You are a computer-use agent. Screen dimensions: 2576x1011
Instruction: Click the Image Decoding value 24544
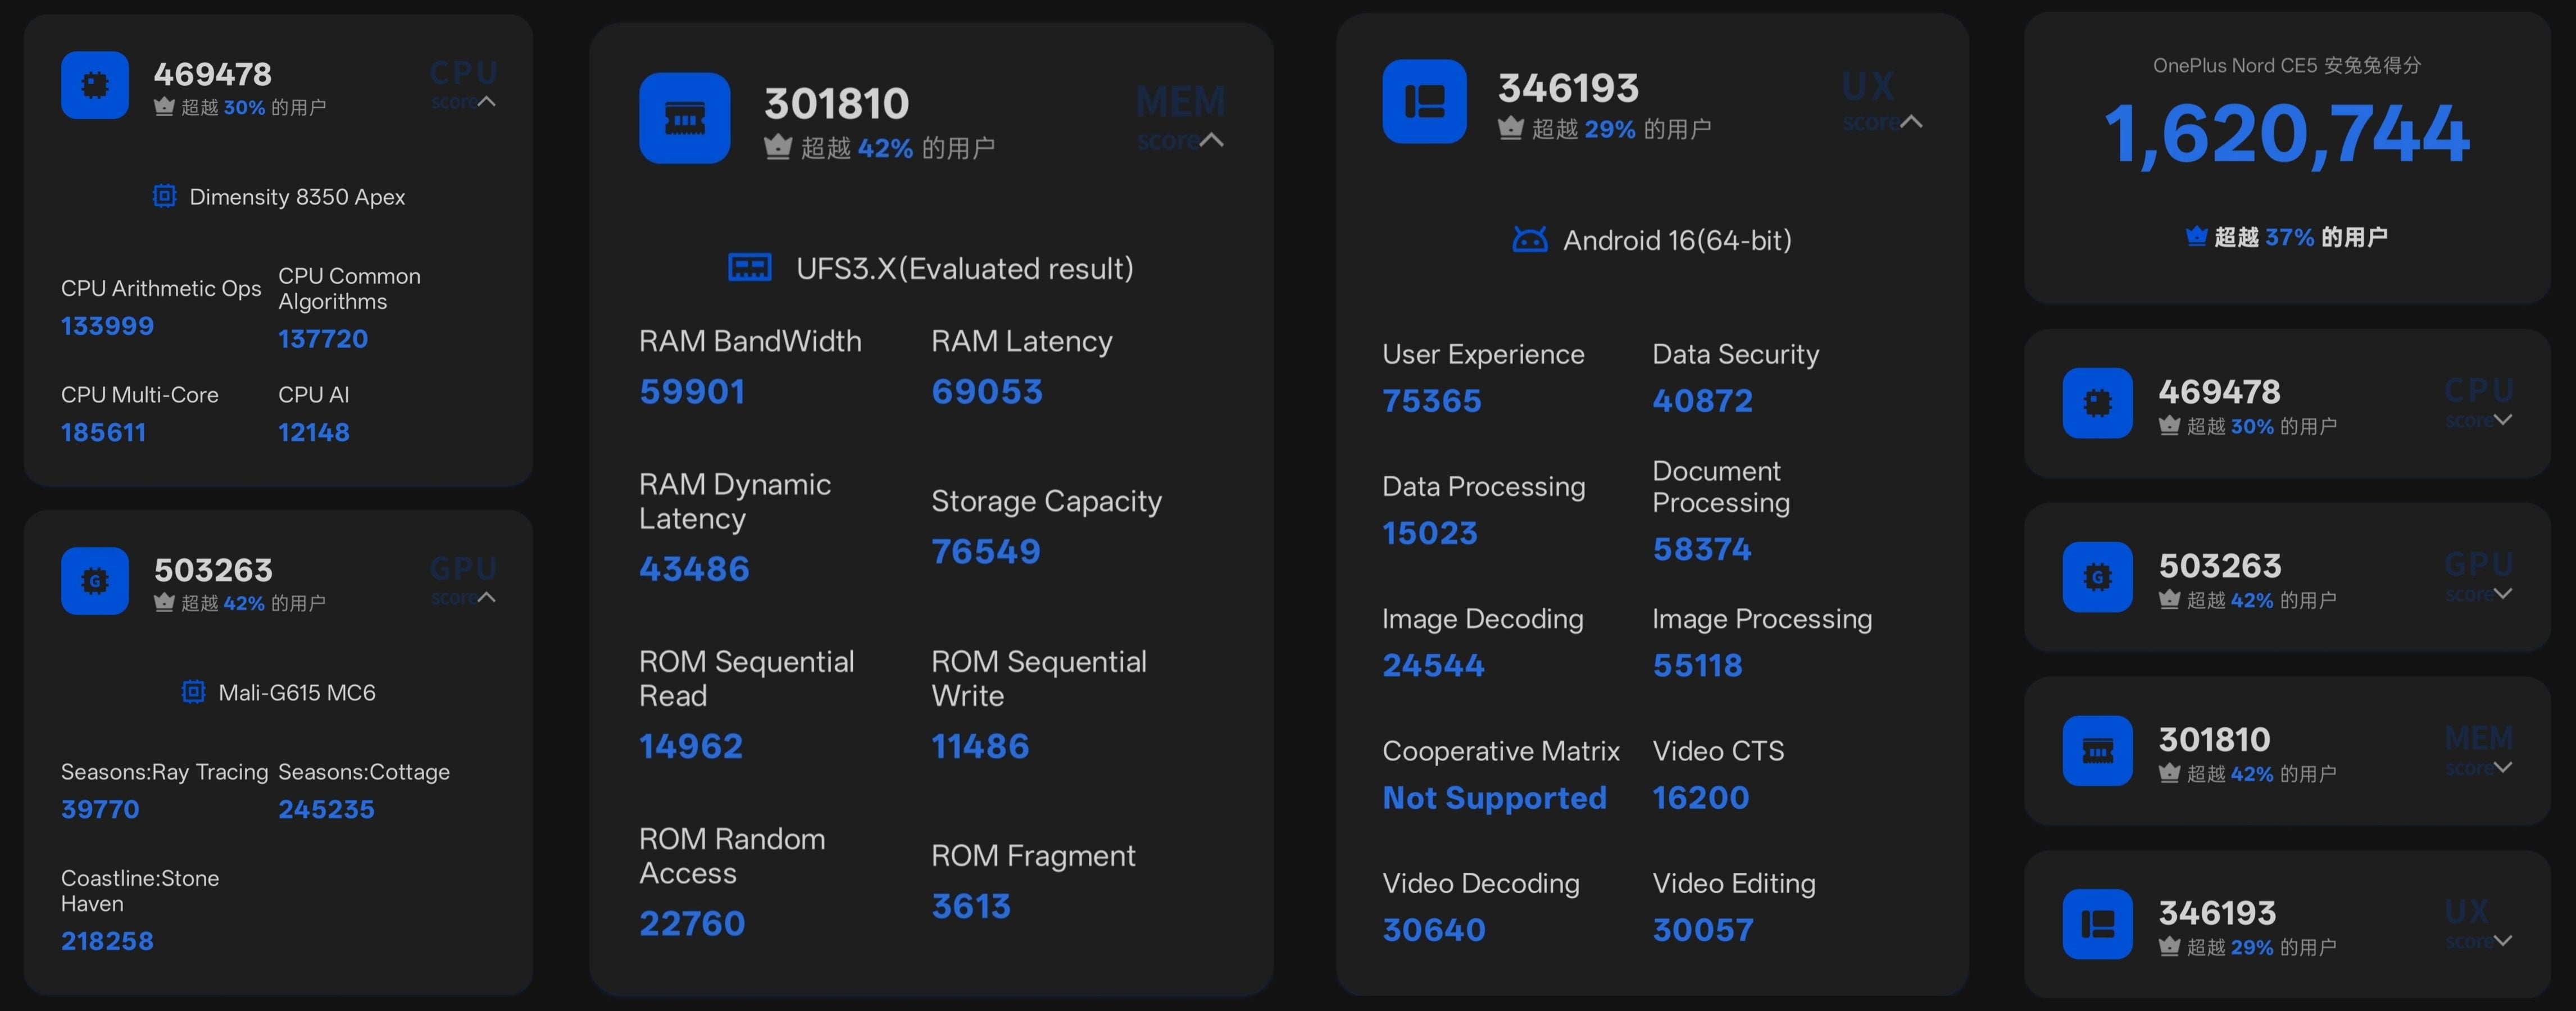(x=1434, y=665)
